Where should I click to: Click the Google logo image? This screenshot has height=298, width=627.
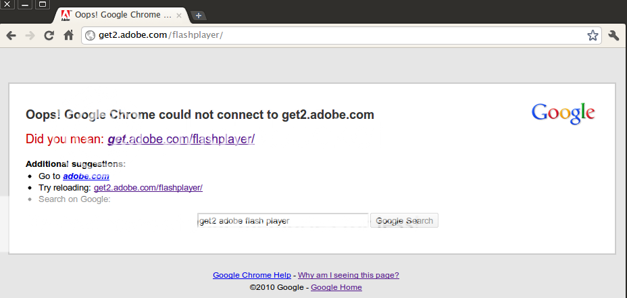coord(563,114)
